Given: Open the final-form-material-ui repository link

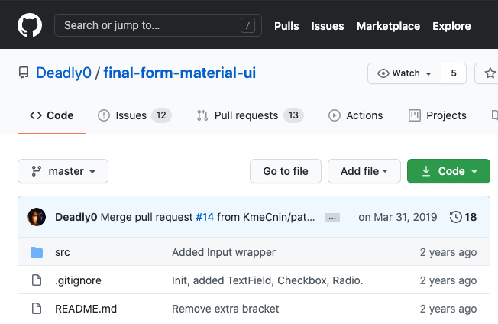Looking at the screenshot, I should click(179, 73).
